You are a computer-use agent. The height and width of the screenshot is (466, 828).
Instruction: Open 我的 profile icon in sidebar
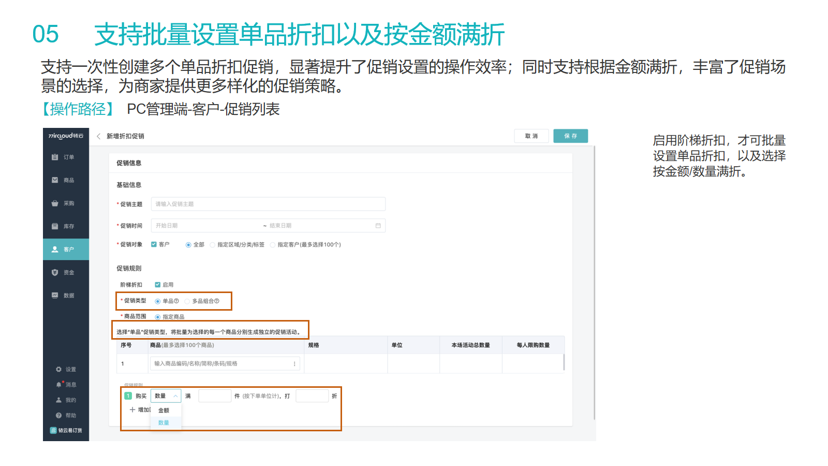58,400
